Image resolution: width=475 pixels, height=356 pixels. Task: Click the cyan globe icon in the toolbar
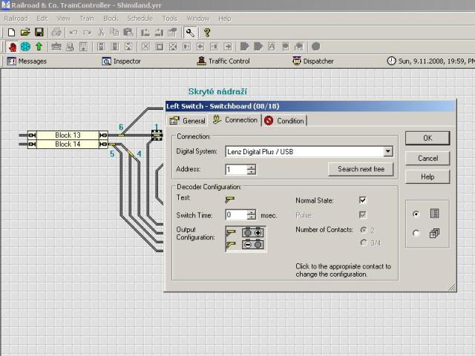click(25, 47)
